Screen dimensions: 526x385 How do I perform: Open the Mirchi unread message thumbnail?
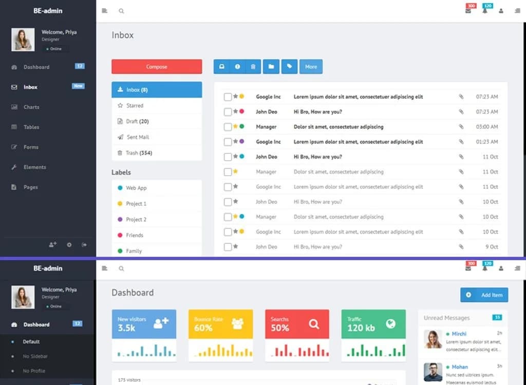433,339
